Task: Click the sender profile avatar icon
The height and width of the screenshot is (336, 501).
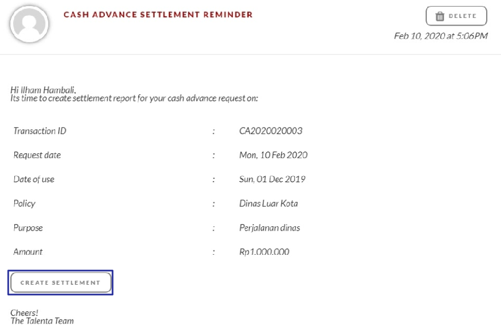Action: [29, 24]
